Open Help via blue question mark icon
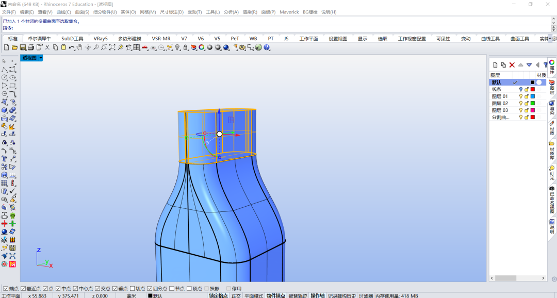 [x=267, y=47]
